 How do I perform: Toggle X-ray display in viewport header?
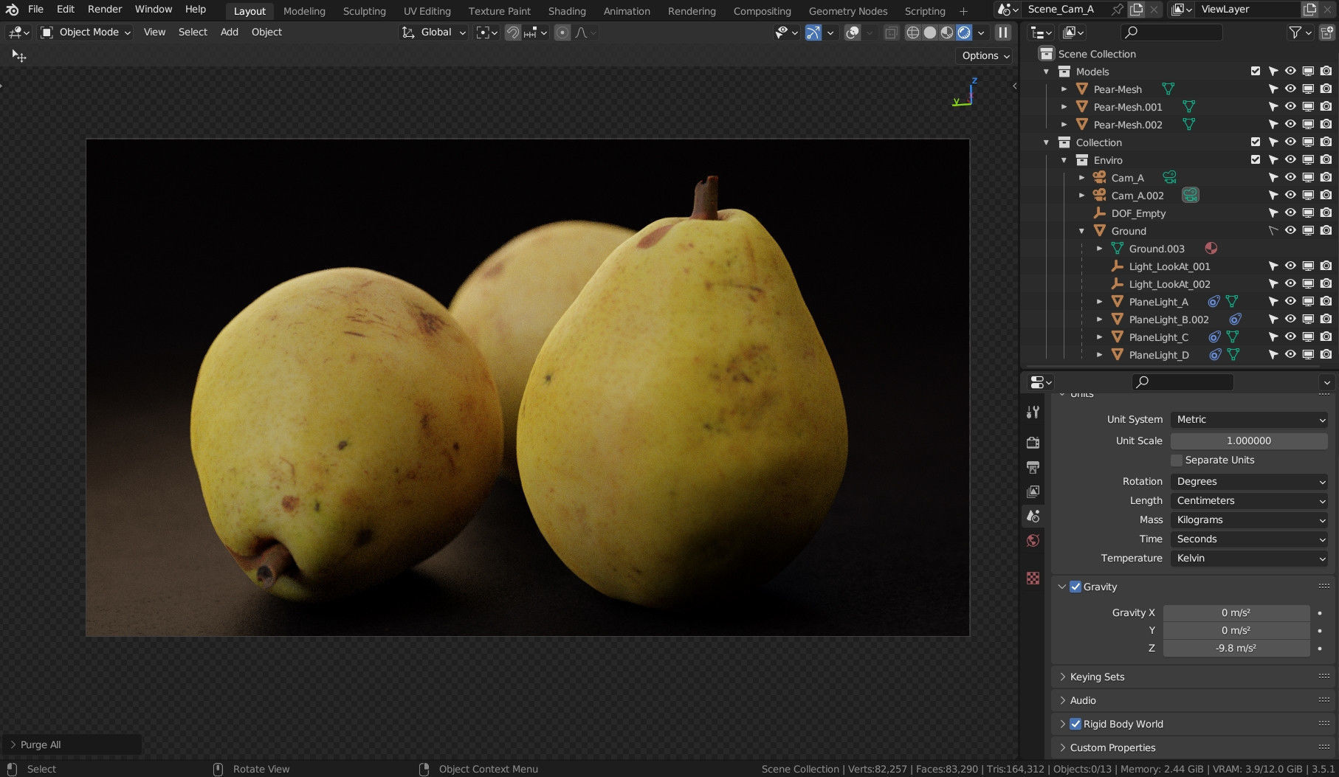pos(891,32)
